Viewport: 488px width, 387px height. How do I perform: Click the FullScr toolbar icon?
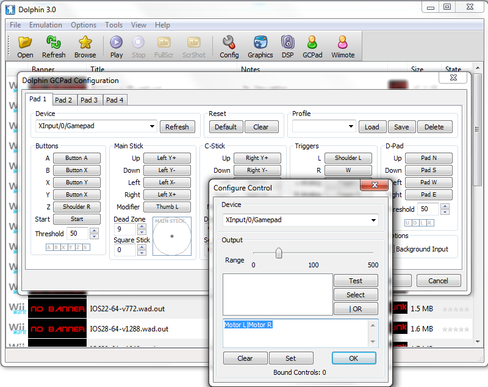[163, 47]
